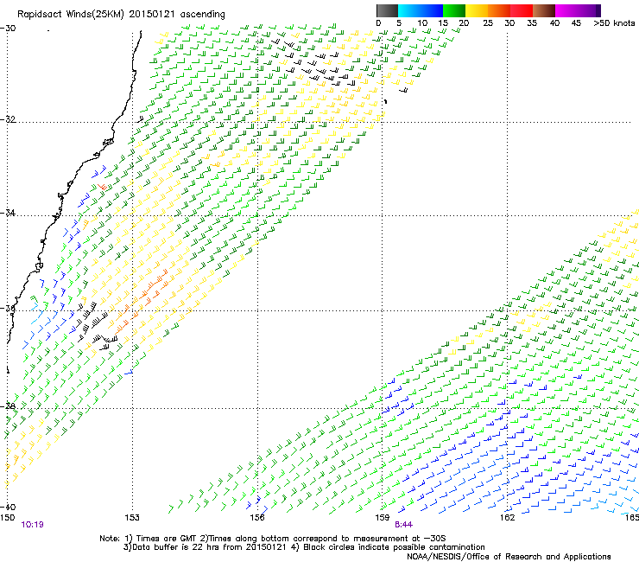Viewport: 639px width, 562px height.
Task: Click the '25' legend scale label
Action: pos(488,23)
